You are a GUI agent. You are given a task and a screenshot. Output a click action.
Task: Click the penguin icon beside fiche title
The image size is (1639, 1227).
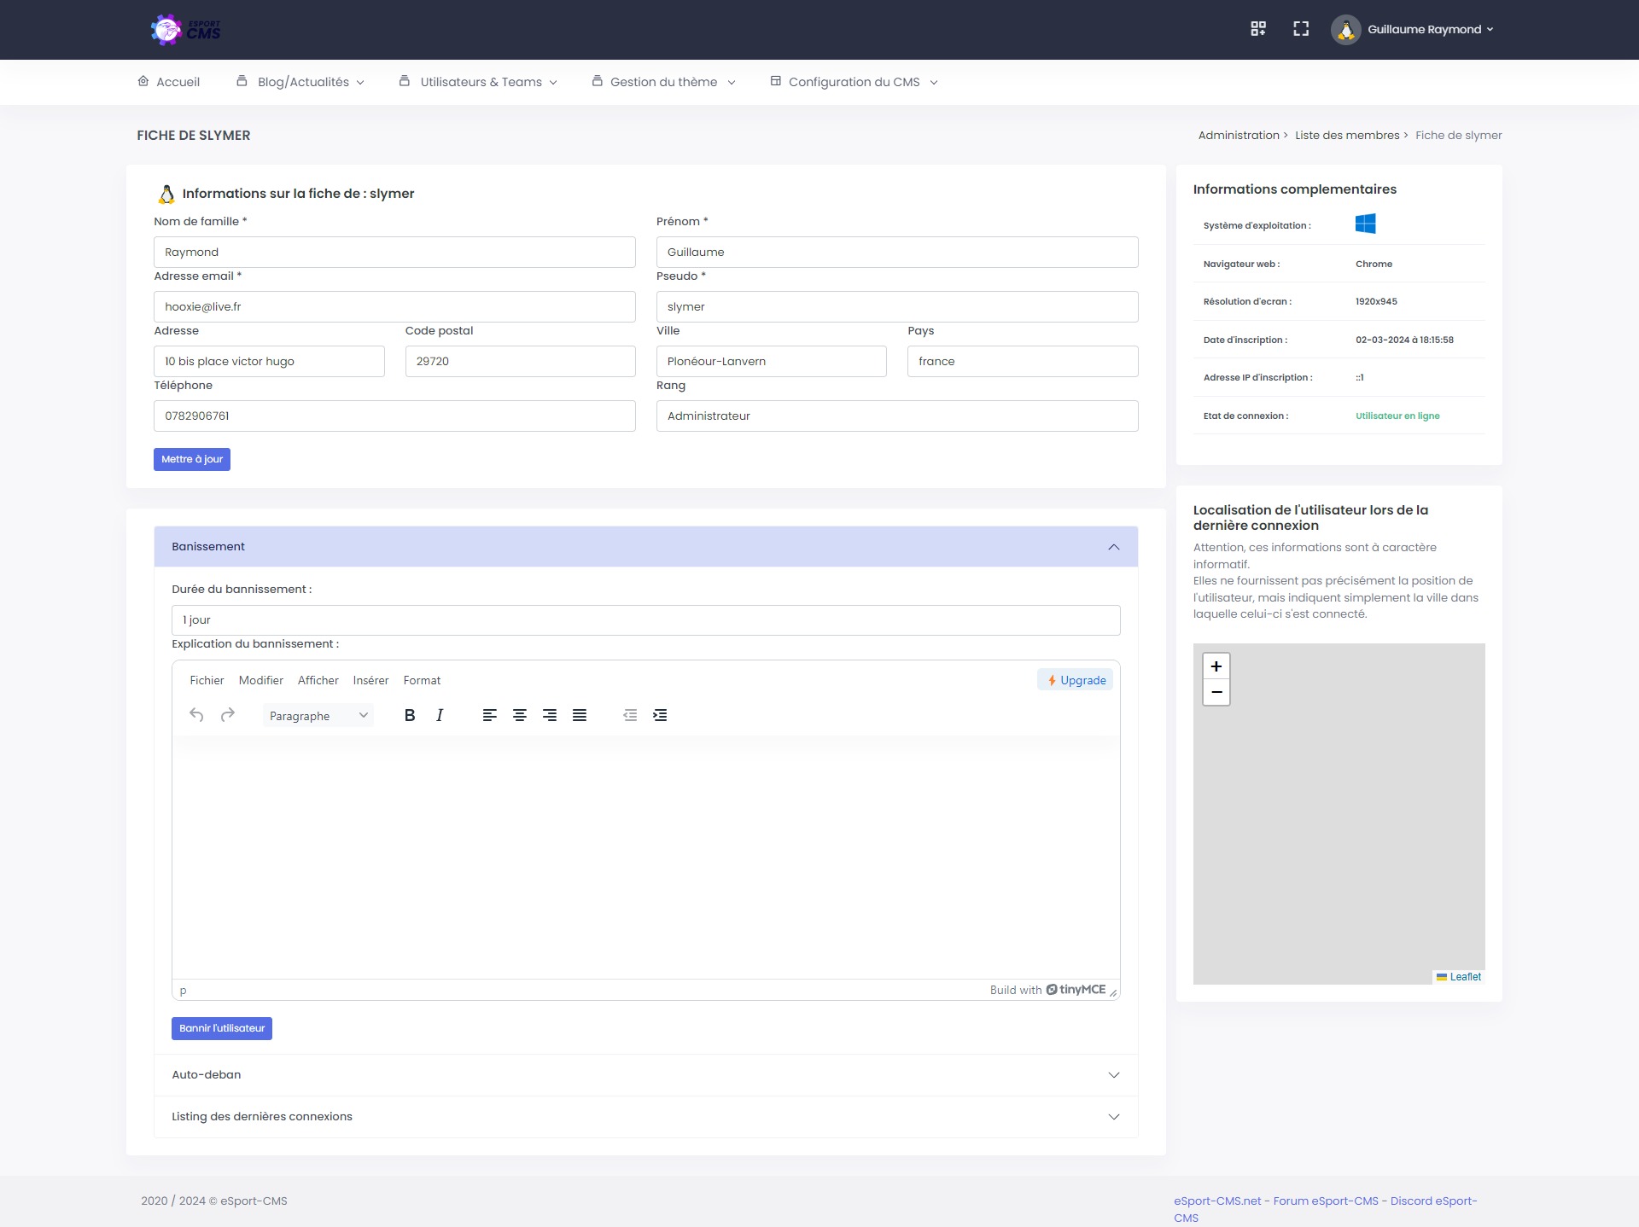[x=166, y=194]
